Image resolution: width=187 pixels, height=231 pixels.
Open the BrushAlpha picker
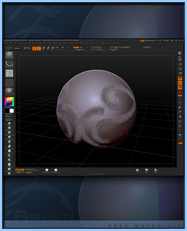click(x=9, y=73)
